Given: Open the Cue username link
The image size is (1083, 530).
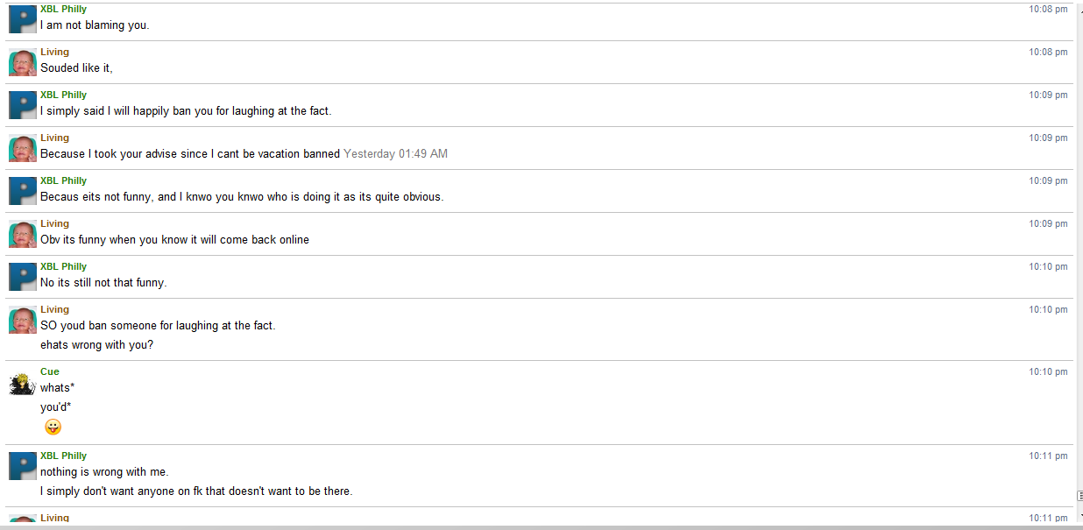Looking at the screenshot, I should (50, 371).
